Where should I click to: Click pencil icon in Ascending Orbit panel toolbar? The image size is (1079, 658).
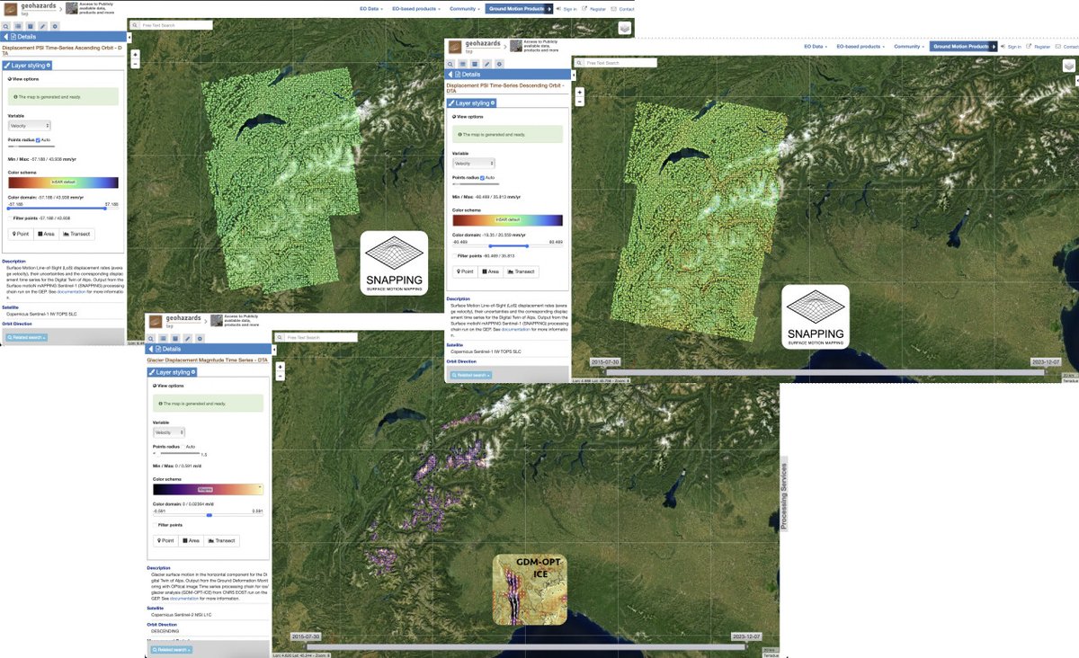click(42, 26)
